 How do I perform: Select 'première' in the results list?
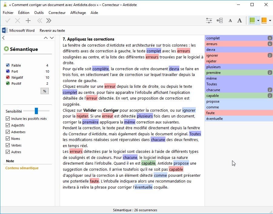point(239,73)
